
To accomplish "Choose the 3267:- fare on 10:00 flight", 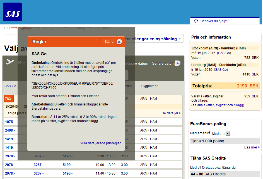I will coord(38,165).
